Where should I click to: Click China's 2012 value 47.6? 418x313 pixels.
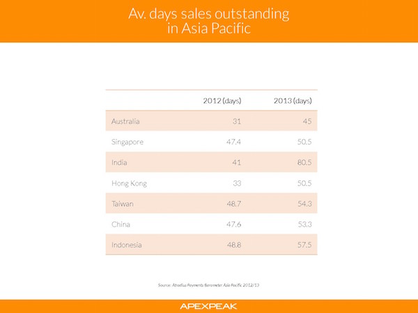[234, 225]
